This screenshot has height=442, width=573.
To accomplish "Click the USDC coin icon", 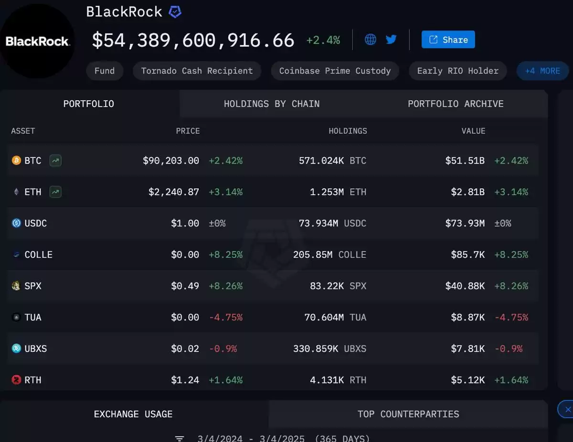I will 17,223.
